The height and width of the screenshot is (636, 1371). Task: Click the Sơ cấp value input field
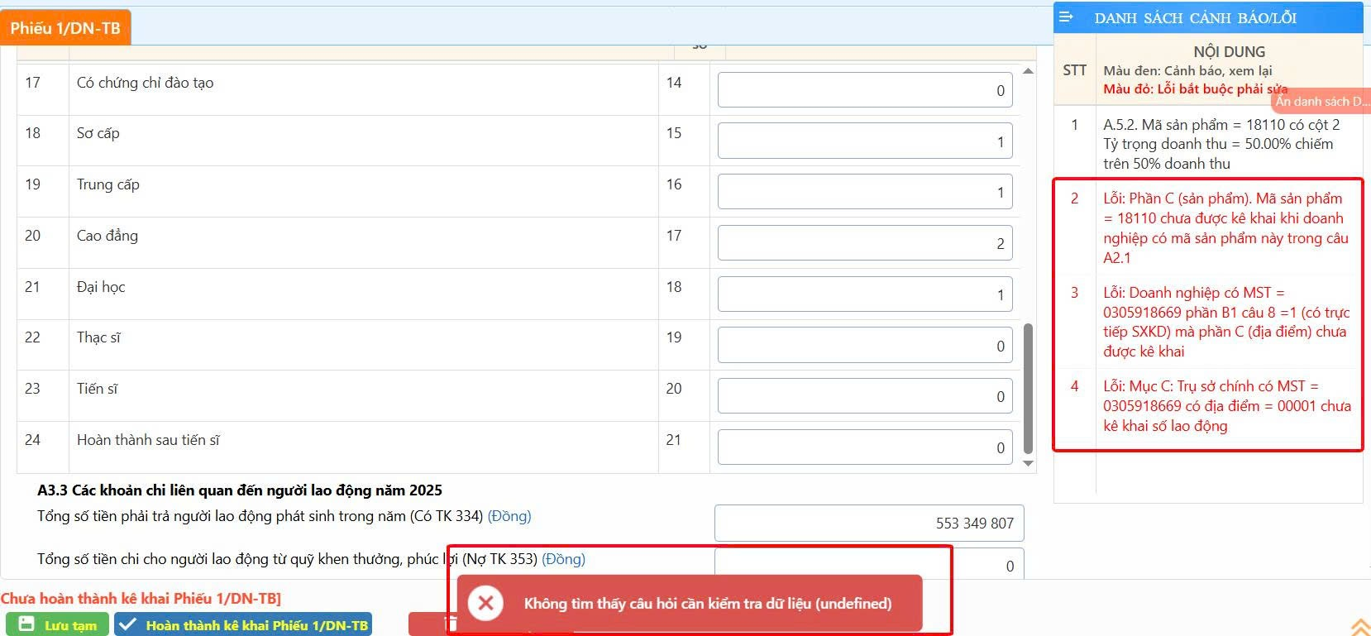[864, 141]
